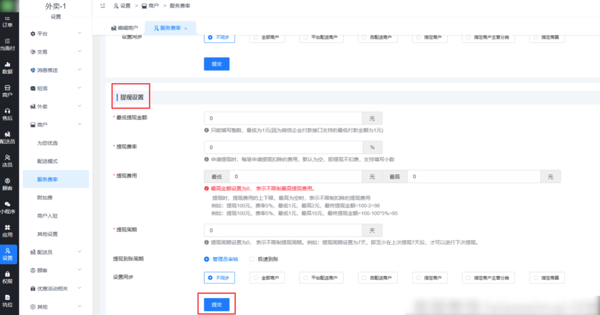600x315 pixels.
Task: Expand the 消息推送 menu group
Action: 56,70
